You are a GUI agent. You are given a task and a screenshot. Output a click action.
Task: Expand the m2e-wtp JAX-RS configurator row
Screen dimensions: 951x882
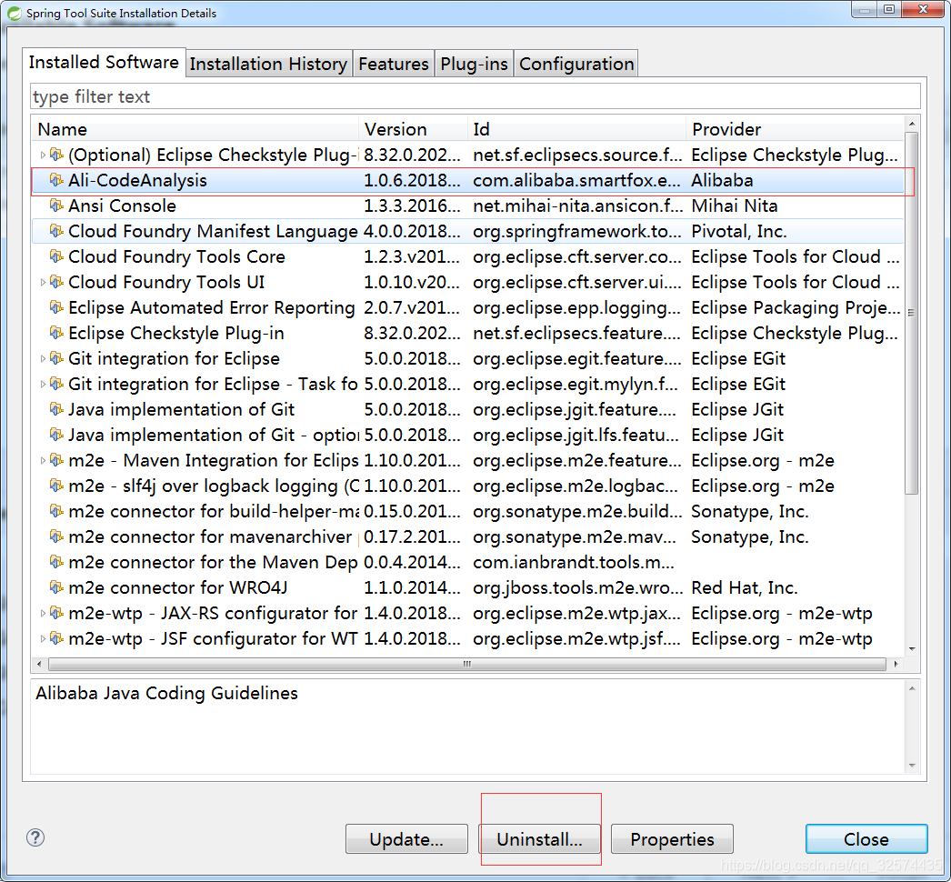coord(43,613)
